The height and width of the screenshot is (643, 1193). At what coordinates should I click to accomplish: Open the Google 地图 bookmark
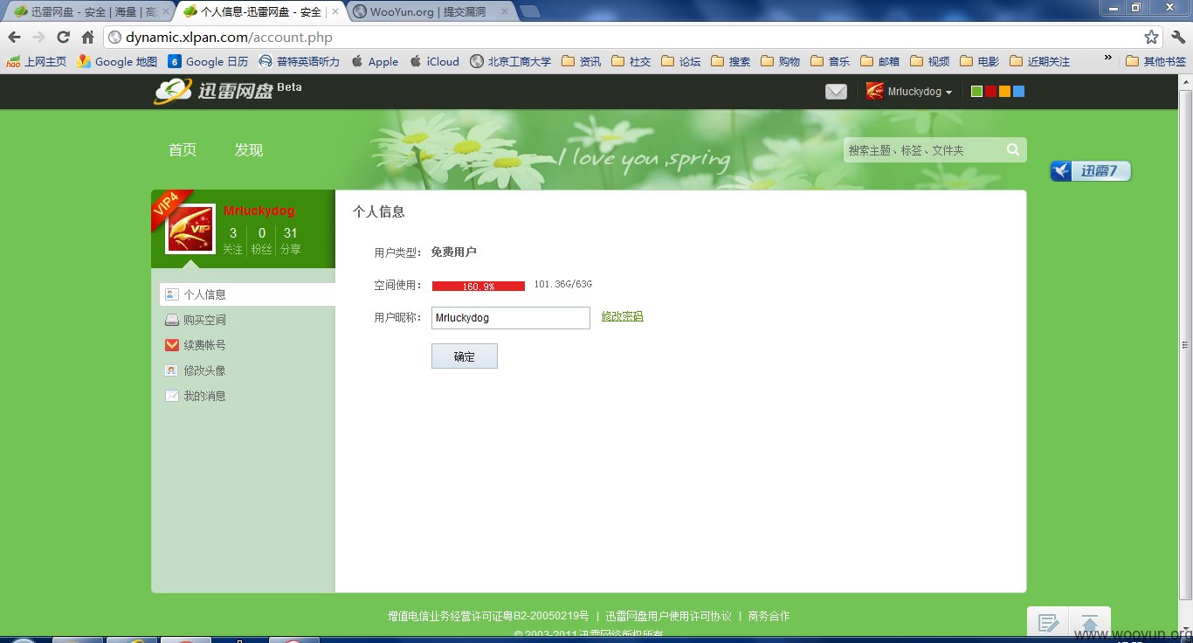click(117, 61)
